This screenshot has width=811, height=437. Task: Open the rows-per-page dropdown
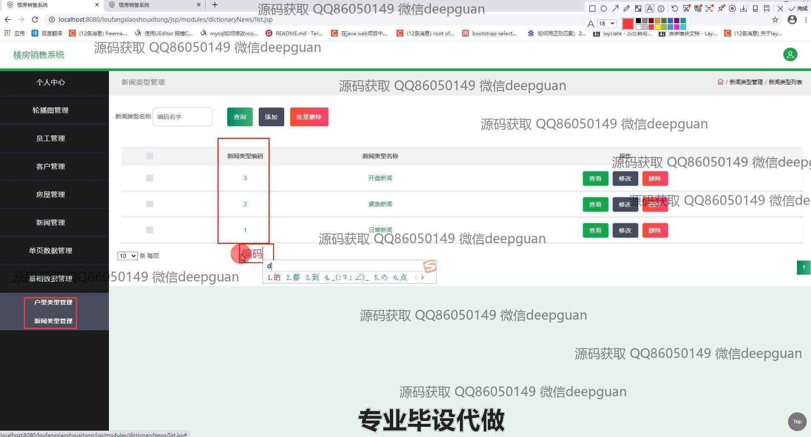[x=127, y=256]
